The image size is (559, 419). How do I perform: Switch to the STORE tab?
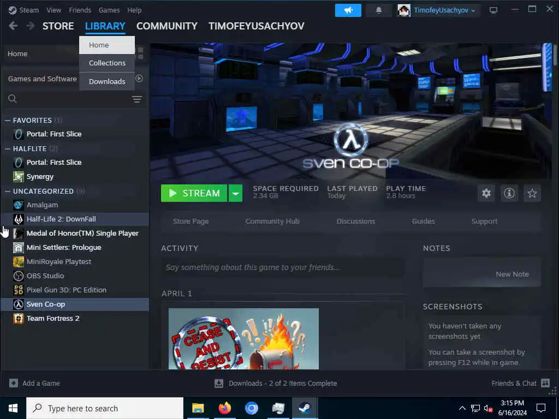[x=58, y=26]
